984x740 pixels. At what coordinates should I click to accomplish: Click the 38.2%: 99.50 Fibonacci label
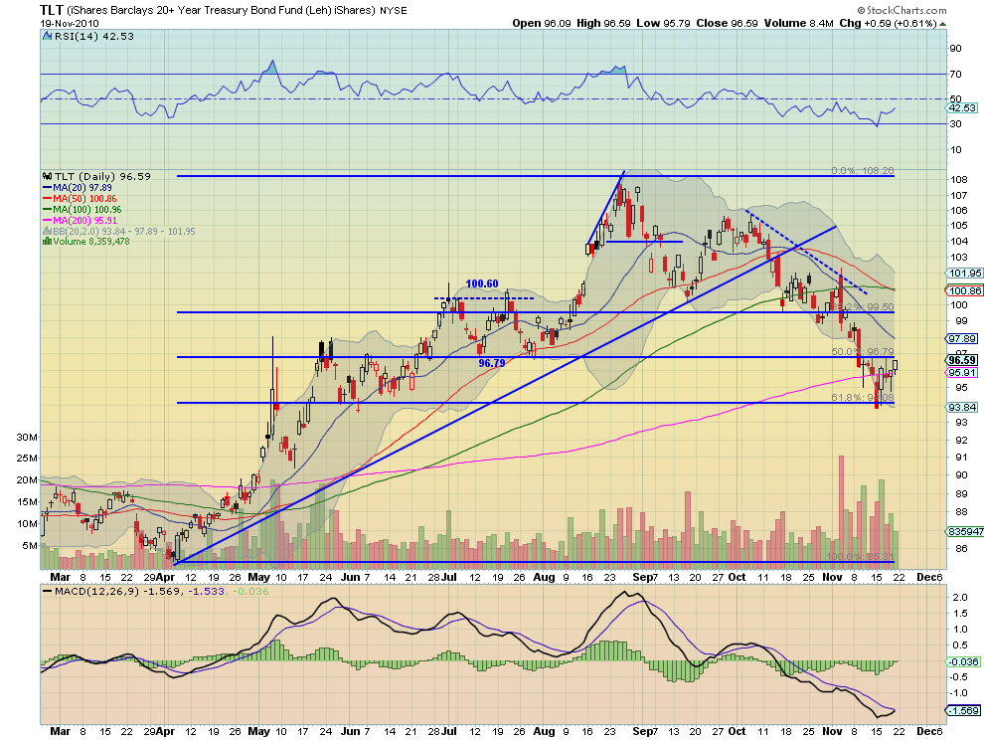pyautogui.click(x=863, y=307)
